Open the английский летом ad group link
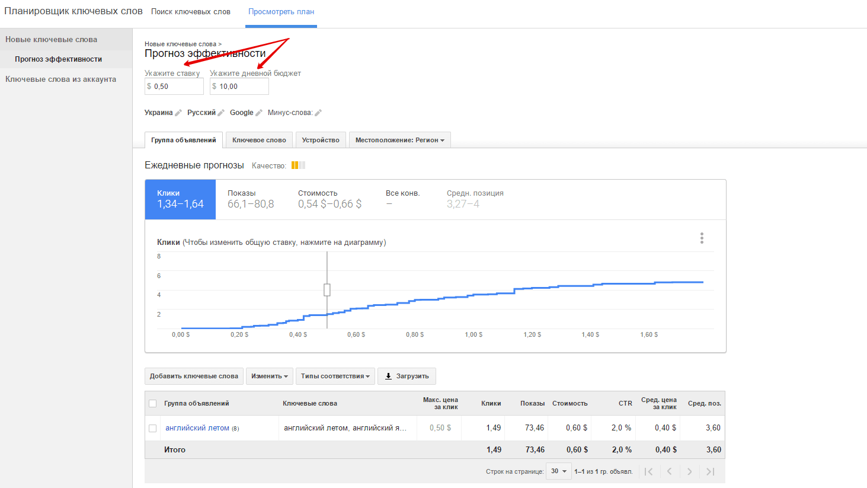Viewport: 867px width, 488px height. click(x=197, y=428)
